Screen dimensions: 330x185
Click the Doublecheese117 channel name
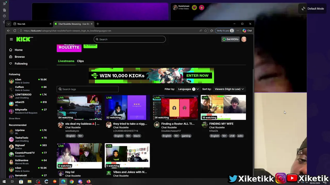click(x=171, y=131)
